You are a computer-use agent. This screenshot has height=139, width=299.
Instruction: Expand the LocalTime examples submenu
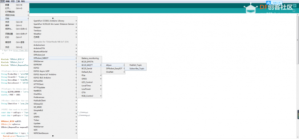tap(89, 86)
